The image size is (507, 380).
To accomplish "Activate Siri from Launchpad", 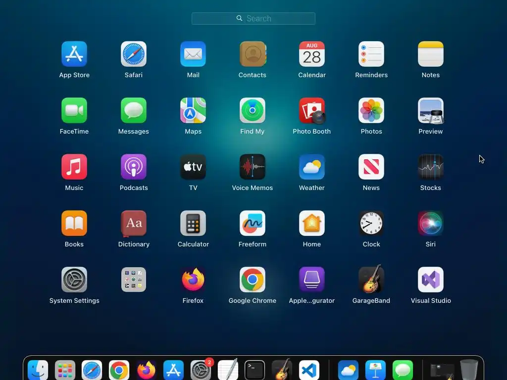I will [431, 223].
